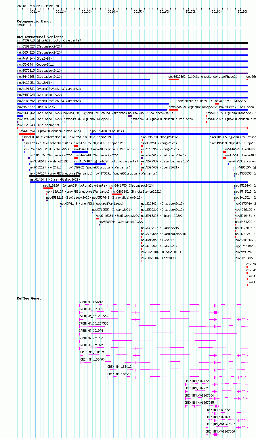
Task: Click the 35150k ruler tick label
Action: click(139, 12)
